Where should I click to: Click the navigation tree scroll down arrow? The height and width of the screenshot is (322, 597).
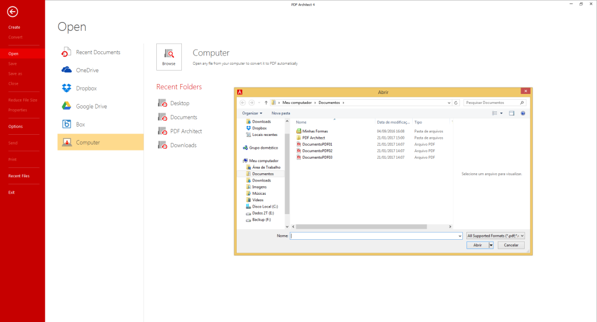[x=287, y=227]
